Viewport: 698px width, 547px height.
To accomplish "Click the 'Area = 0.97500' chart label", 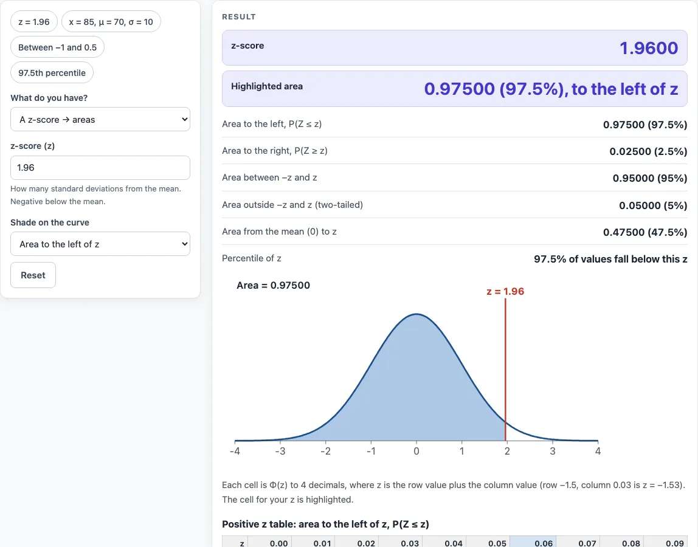I will click(274, 285).
